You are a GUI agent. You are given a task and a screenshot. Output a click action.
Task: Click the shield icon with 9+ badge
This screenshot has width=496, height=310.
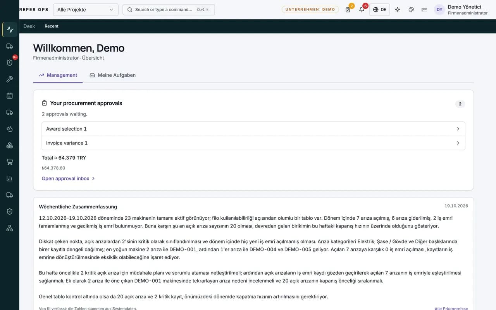(10, 62)
